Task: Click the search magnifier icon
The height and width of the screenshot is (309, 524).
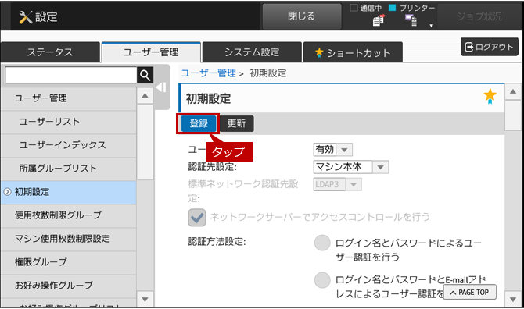Action: 145,76
